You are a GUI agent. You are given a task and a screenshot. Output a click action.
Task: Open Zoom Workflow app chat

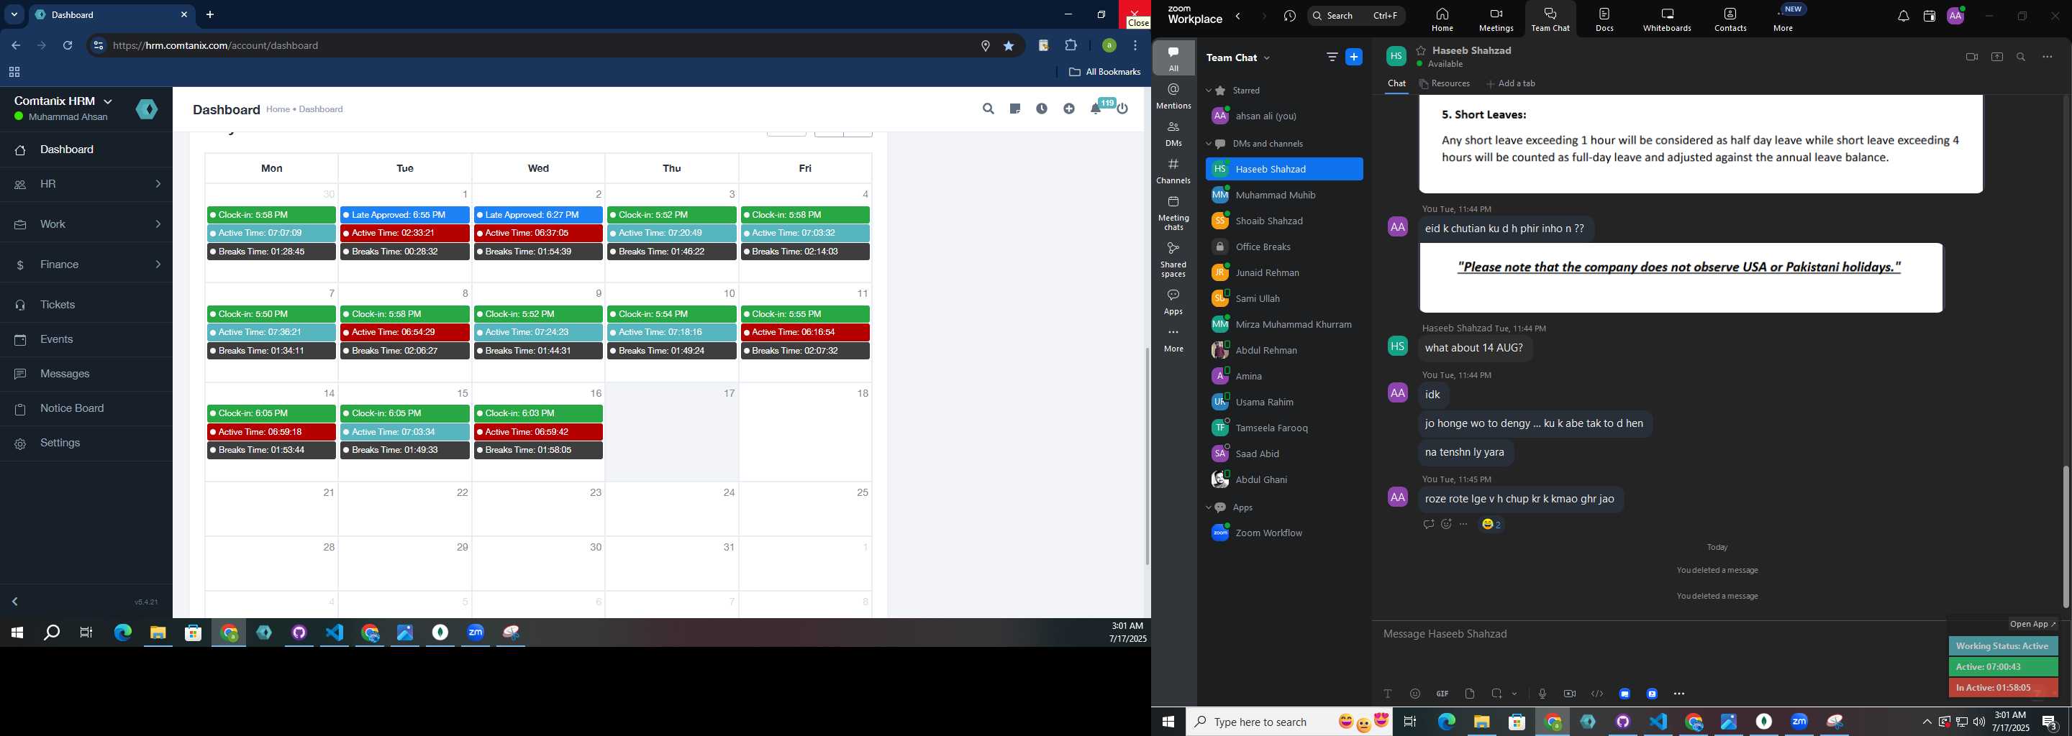[x=1283, y=533]
